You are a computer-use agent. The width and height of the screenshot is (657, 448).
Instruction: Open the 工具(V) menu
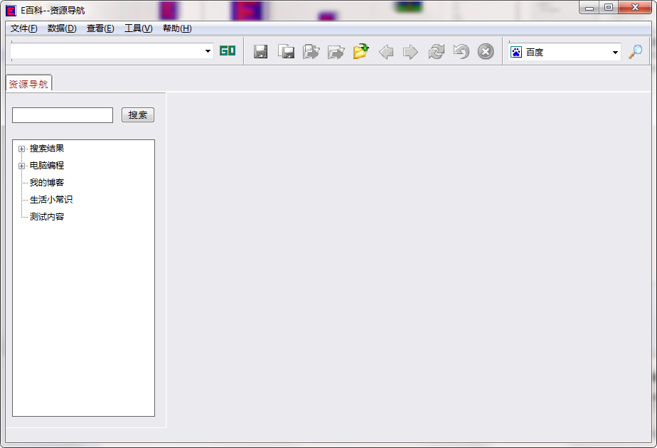coord(138,28)
